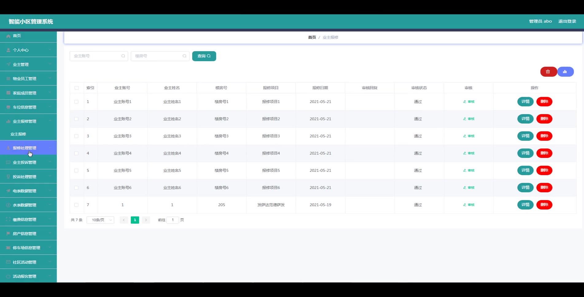The width and height of the screenshot is (584, 297).
Task: Check the checkbox for row 业主账号1
Action: pyautogui.click(x=76, y=102)
